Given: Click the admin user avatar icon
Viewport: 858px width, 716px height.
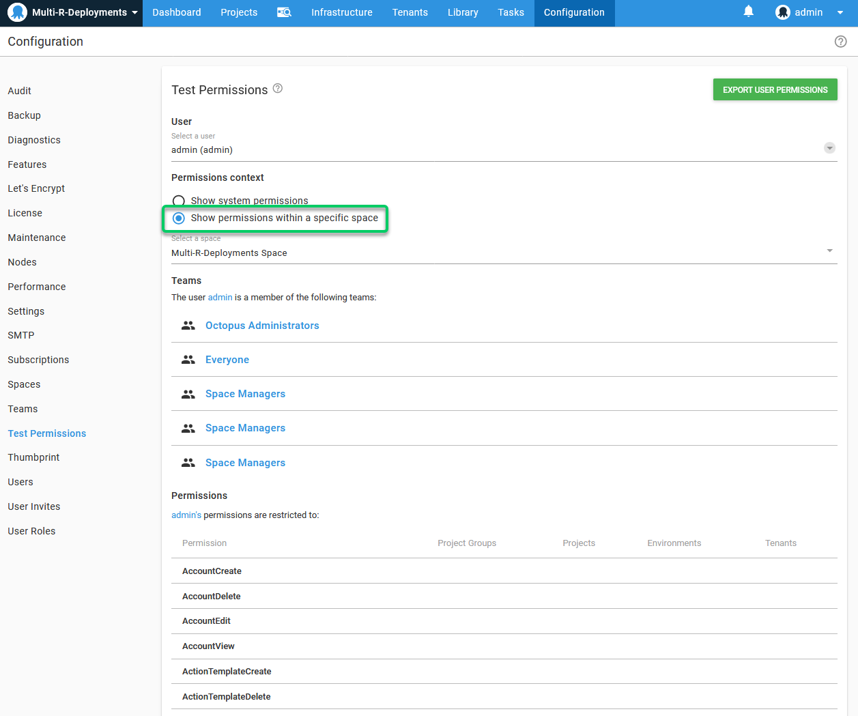Looking at the screenshot, I should pyautogui.click(x=783, y=12).
